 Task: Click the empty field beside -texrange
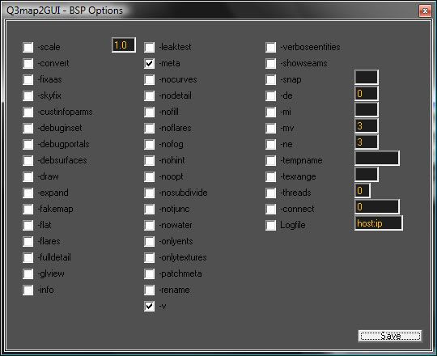[367, 175]
